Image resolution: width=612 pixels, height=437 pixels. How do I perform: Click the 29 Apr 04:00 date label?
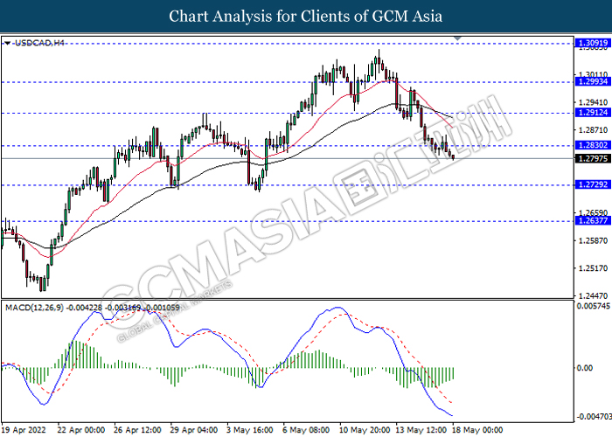pyautogui.click(x=194, y=430)
